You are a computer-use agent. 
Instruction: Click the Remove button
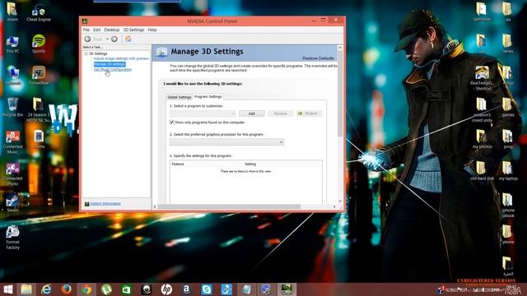coord(280,113)
